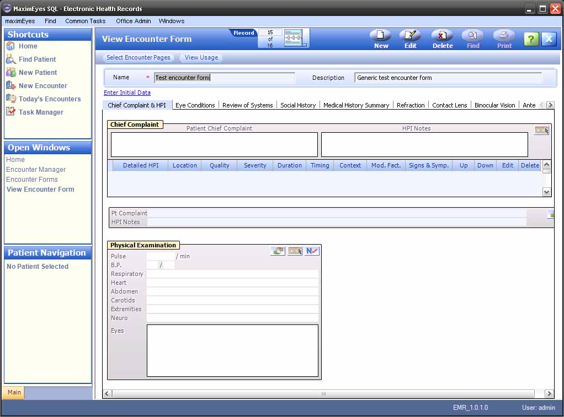Select the Chief Complaint & HPI tab
This screenshot has width=564, height=417.
[137, 105]
